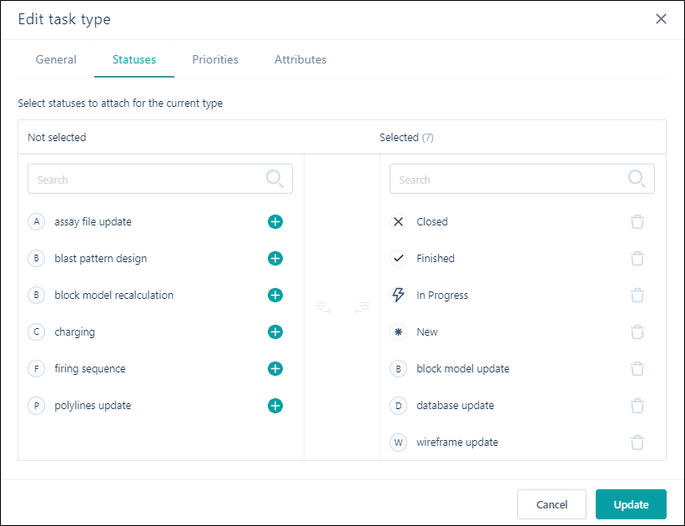Screen dimensions: 685x526
Task: Delete the Finished status
Action: pyautogui.click(x=637, y=259)
